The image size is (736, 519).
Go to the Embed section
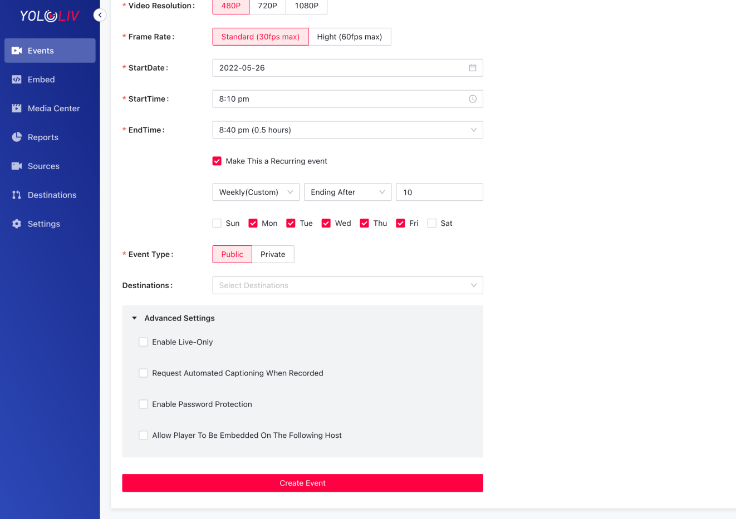click(x=50, y=80)
